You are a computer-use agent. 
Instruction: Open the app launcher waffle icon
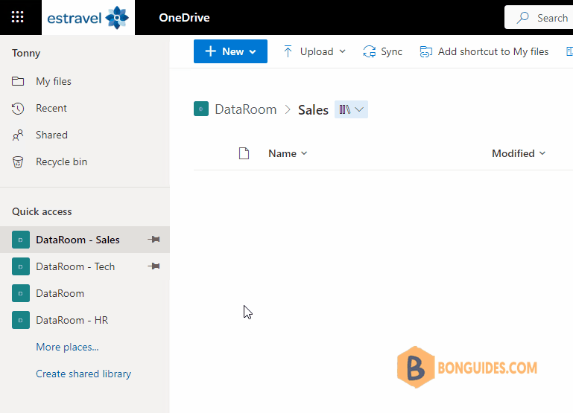click(18, 17)
